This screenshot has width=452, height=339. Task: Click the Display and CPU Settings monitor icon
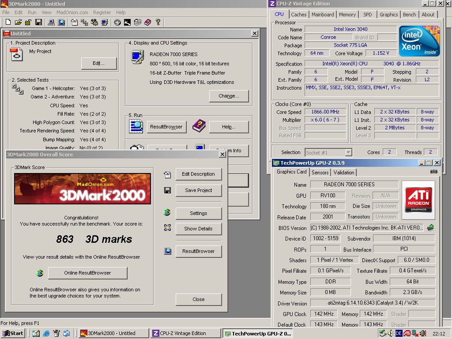pyautogui.click(x=138, y=57)
